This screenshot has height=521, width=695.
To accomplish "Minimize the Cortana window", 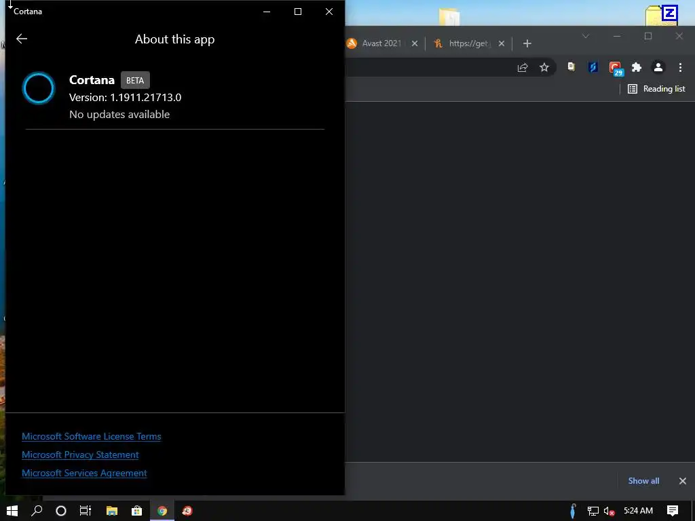I will coord(267,12).
